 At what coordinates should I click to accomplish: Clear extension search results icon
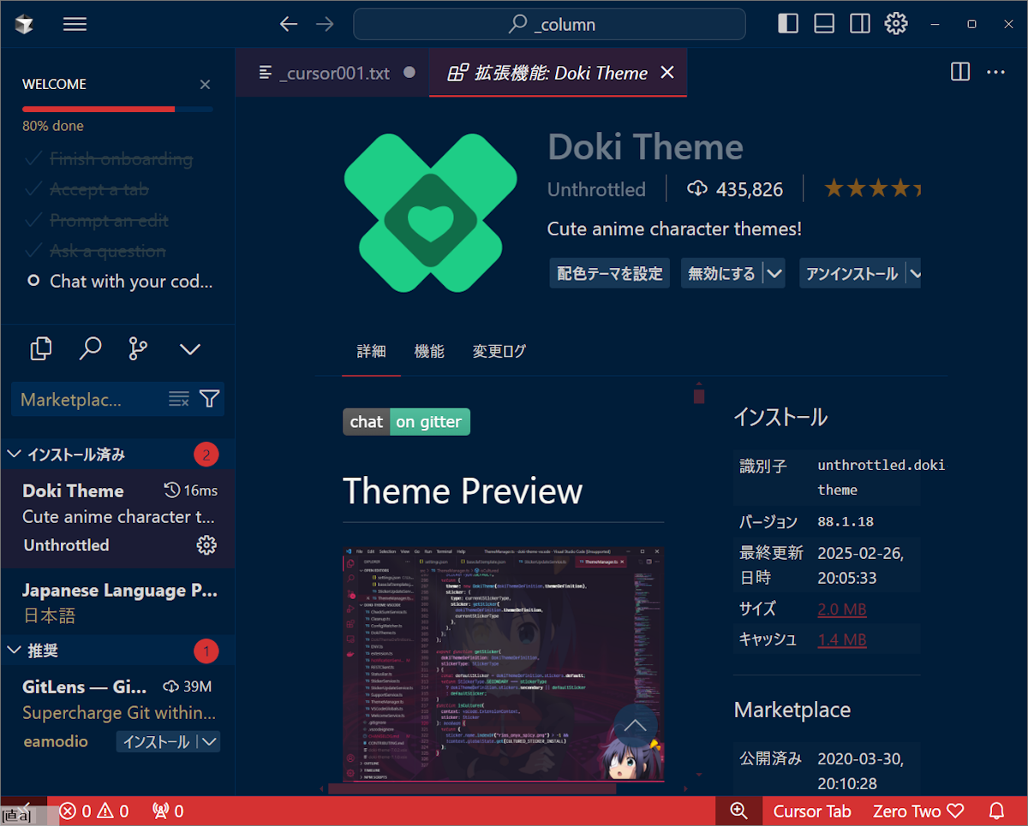[x=178, y=399]
